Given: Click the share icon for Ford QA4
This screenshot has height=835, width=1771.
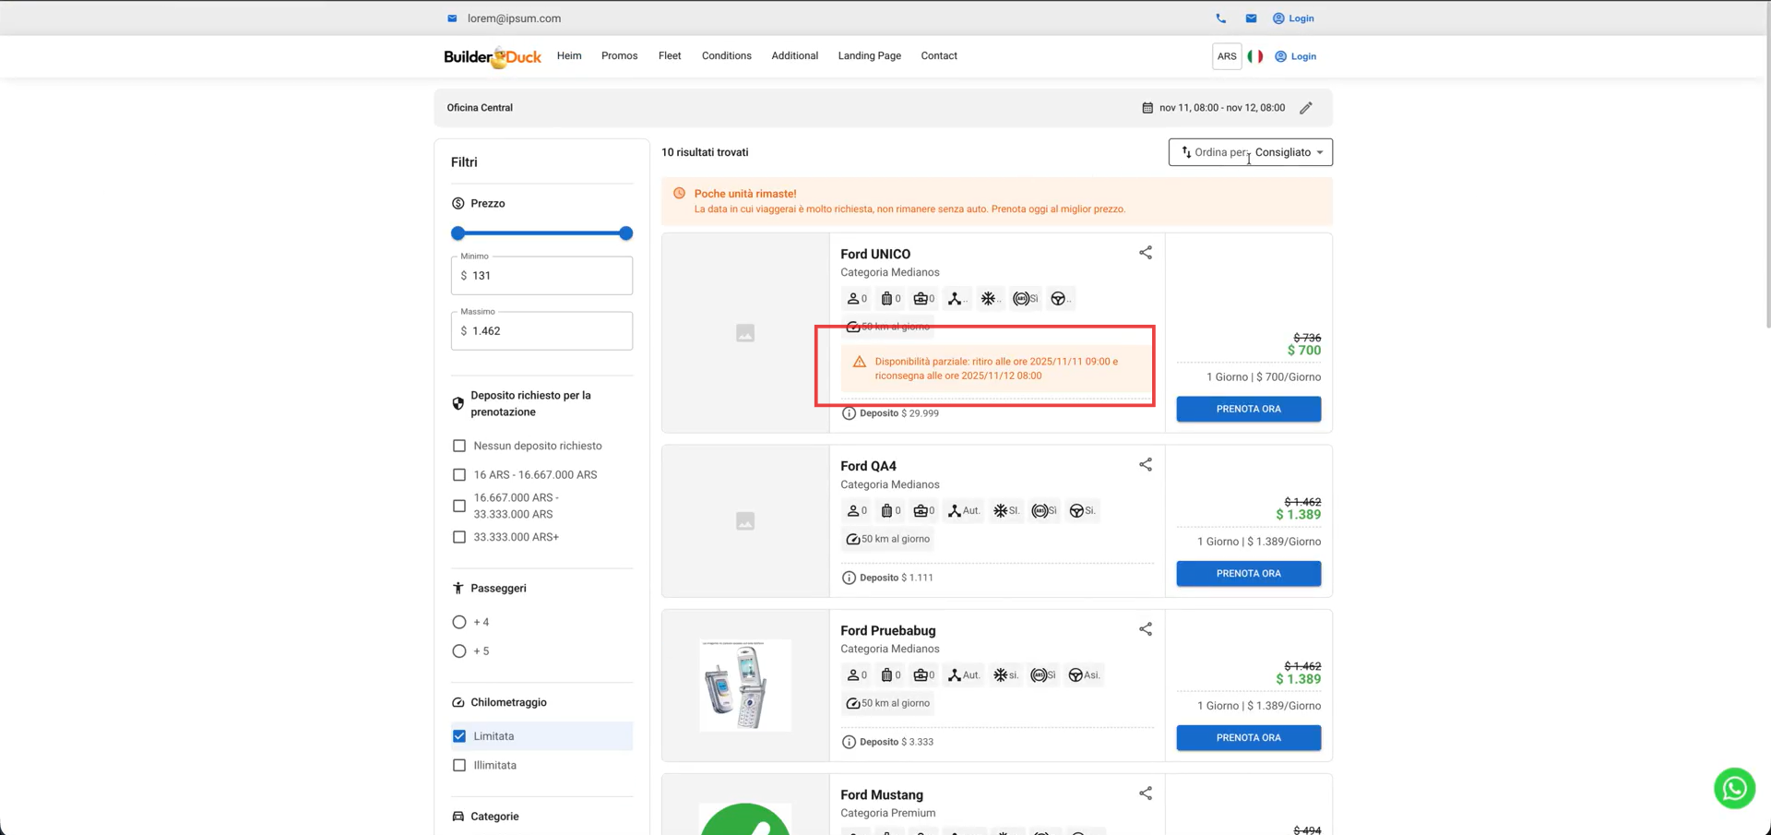Looking at the screenshot, I should tap(1145, 465).
